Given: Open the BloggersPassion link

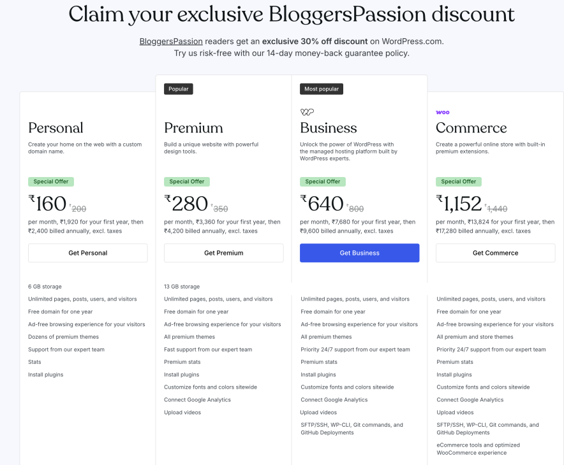Looking at the screenshot, I should pyautogui.click(x=171, y=41).
